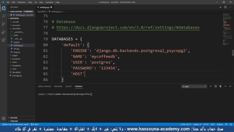Follow the Django docs databases link

point(128,27)
